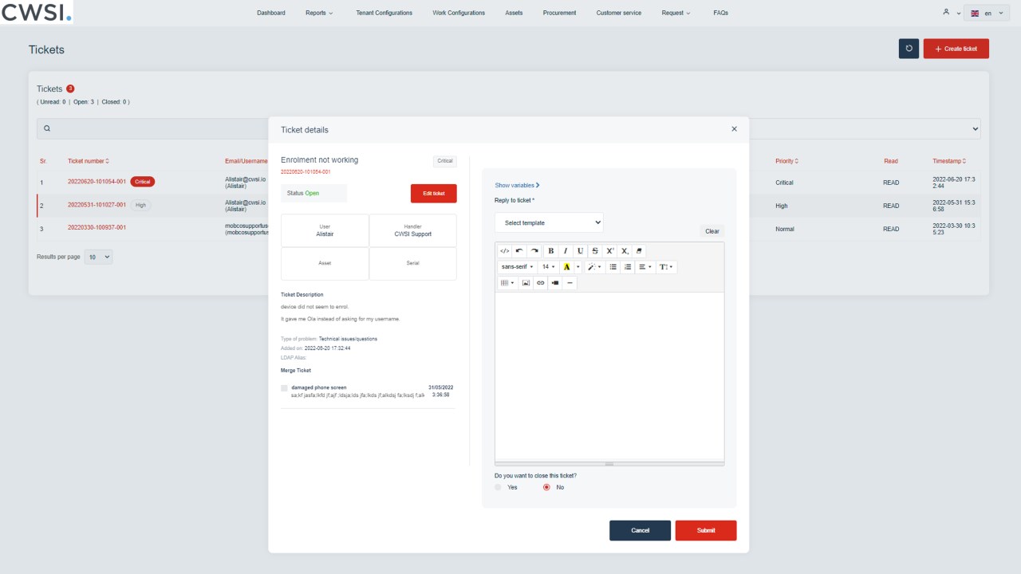
Task: Change font size using the 14 dropdown
Action: [547, 267]
